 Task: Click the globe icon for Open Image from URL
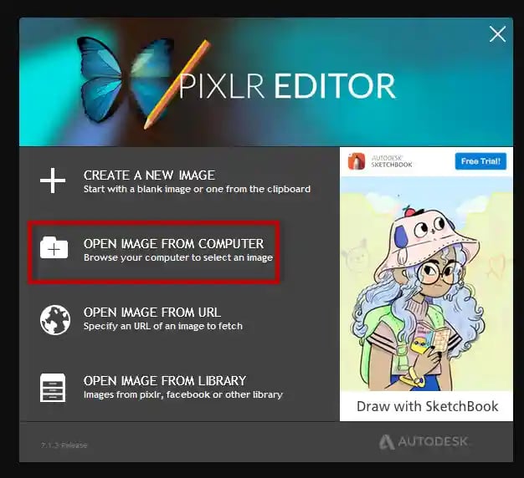pos(55,319)
